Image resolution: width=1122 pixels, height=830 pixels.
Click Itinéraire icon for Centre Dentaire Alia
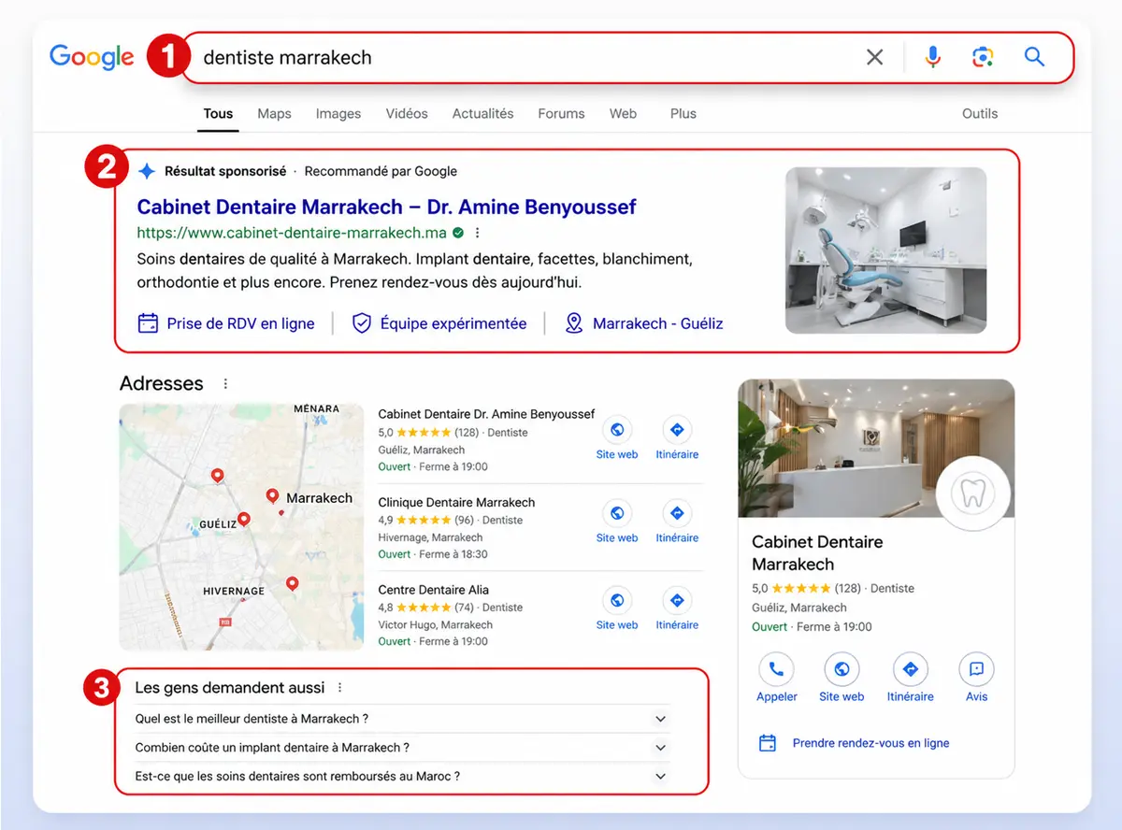pyautogui.click(x=677, y=600)
